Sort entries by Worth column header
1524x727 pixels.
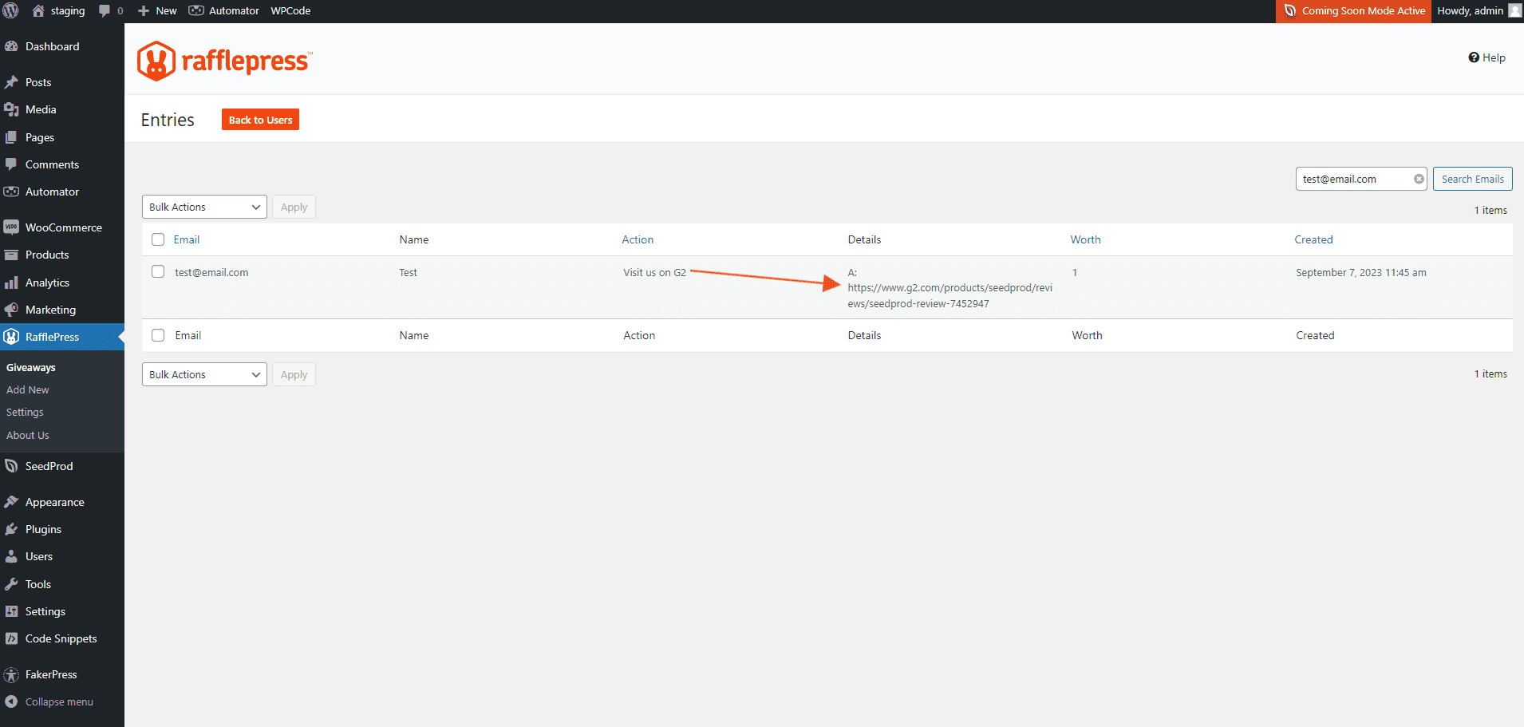(1085, 239)
